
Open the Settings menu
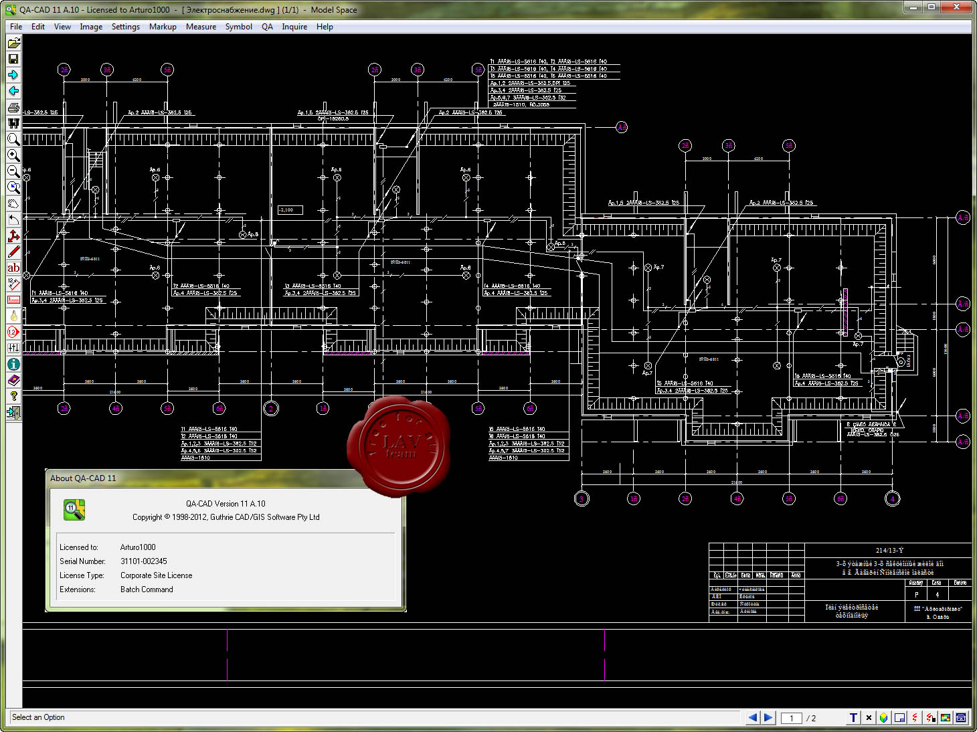coord(126,27)
